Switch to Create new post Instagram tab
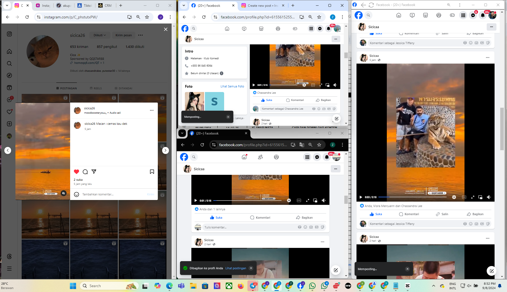Screen dimensions: 507x292 (263, 5)
